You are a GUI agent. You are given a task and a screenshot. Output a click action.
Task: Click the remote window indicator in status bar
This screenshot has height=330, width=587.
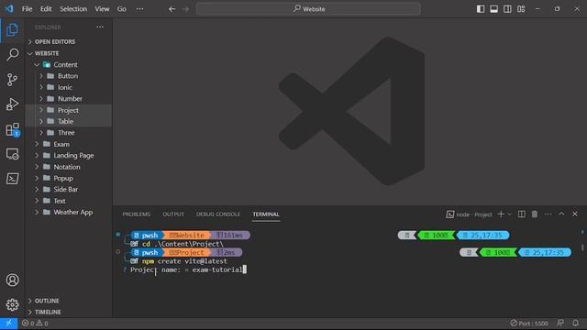pyautogui.click(x=8, y=324)
